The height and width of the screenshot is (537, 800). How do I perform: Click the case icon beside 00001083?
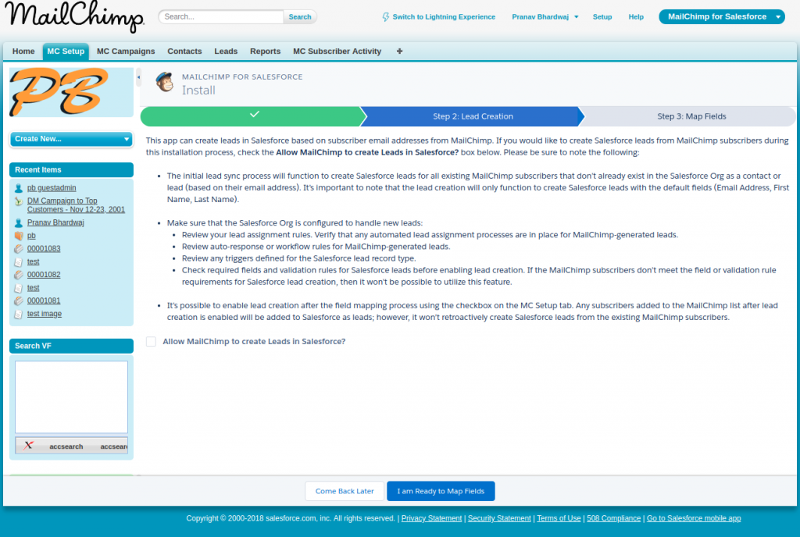coord(19,249)
